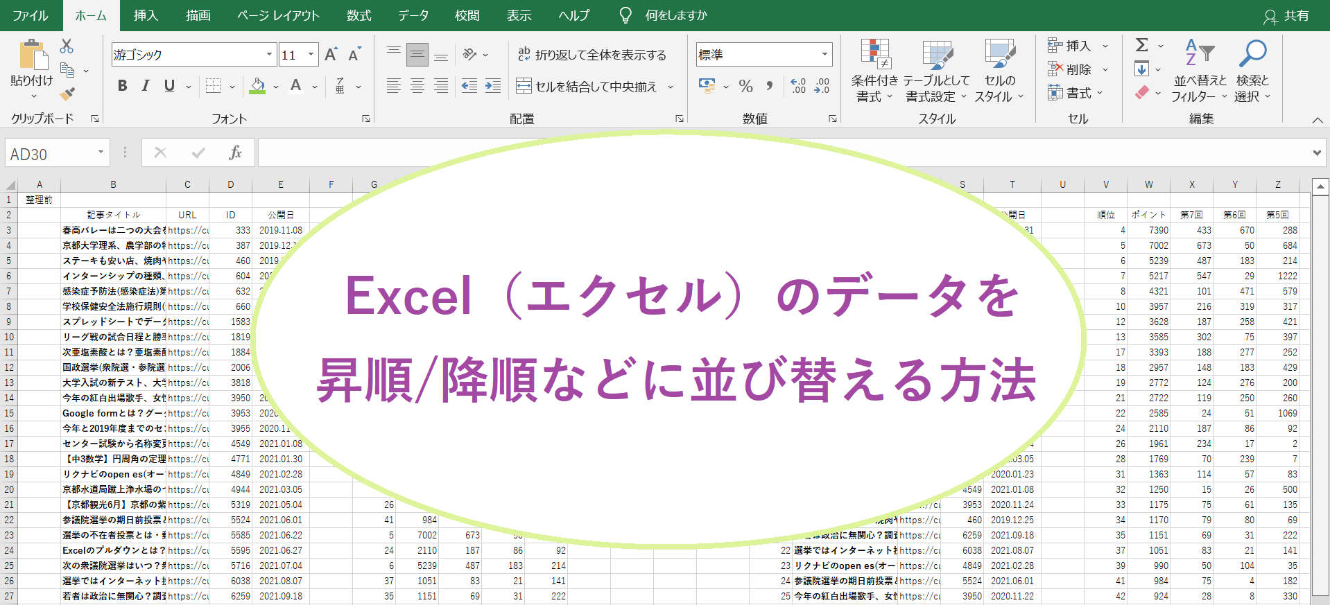Collapse the ribbon with chevron
The height and width of the screenshot is (605, 1330).
1318,120
